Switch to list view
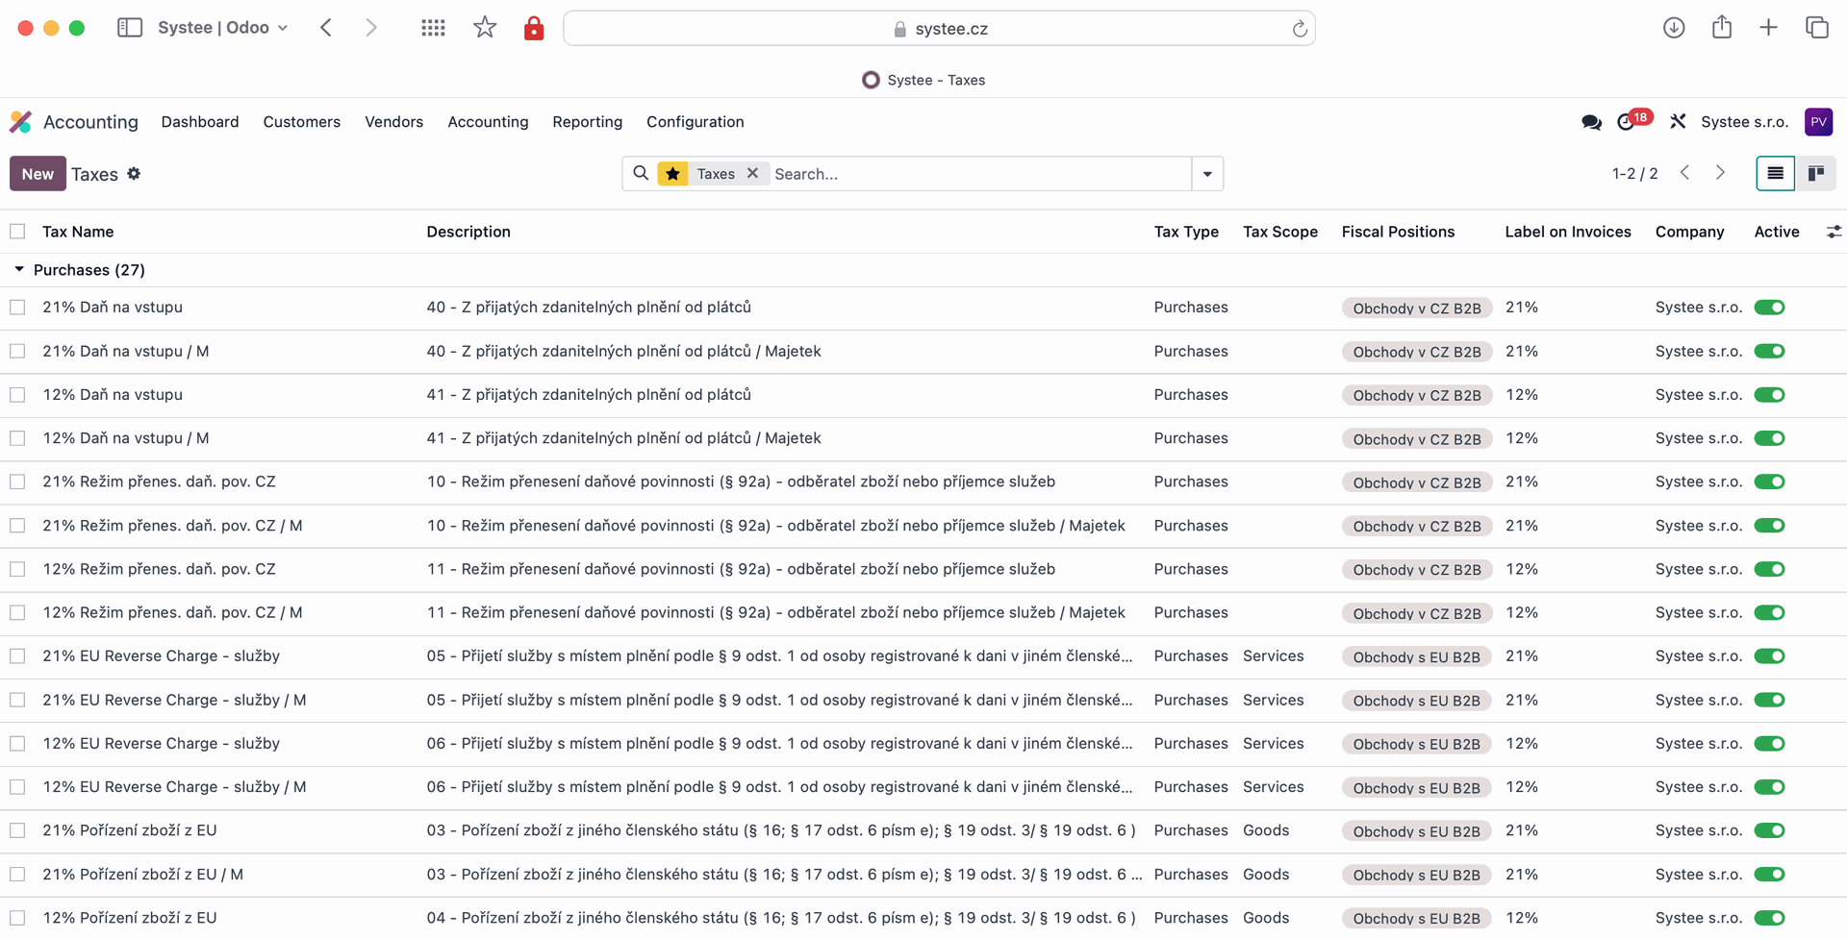This screenshot has height=939, width=1847. [x=1775, y=174]
